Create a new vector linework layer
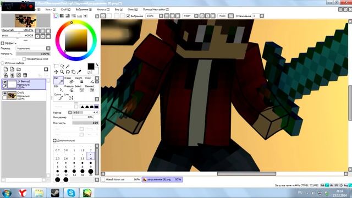This screenshot has height=198, width=352. (x=12, y=69)
